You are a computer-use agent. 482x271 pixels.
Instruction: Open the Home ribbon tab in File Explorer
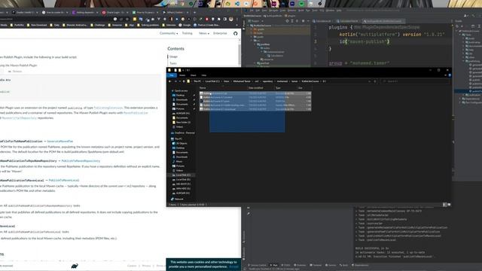(x=182, y=75)
